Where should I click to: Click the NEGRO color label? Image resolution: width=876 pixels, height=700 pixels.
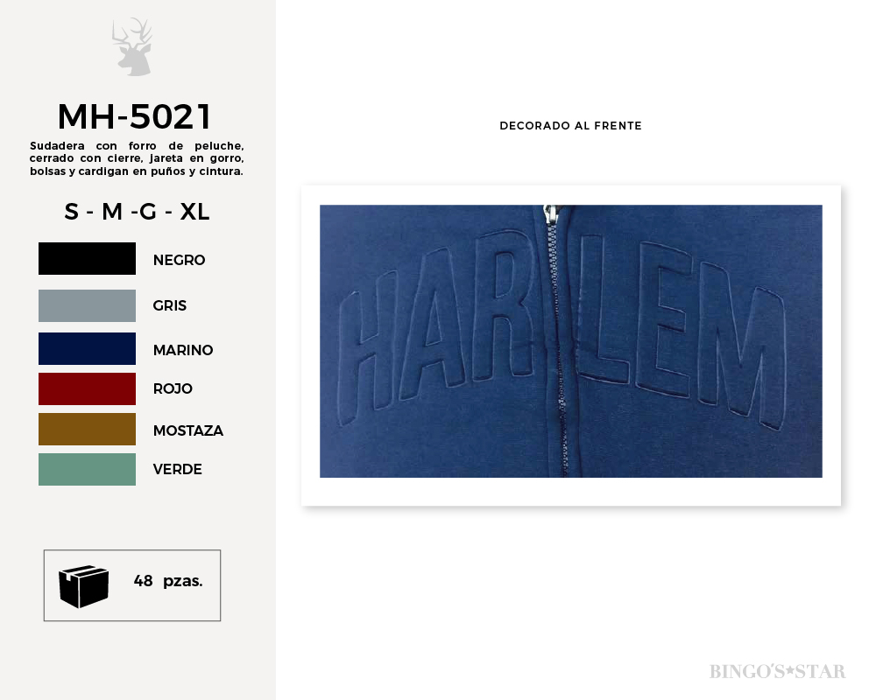tap(180, 260)
